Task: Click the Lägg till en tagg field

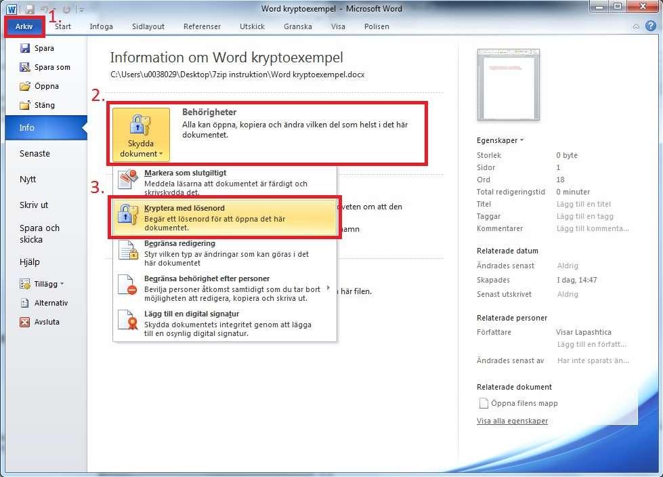Action: point(584,217)
